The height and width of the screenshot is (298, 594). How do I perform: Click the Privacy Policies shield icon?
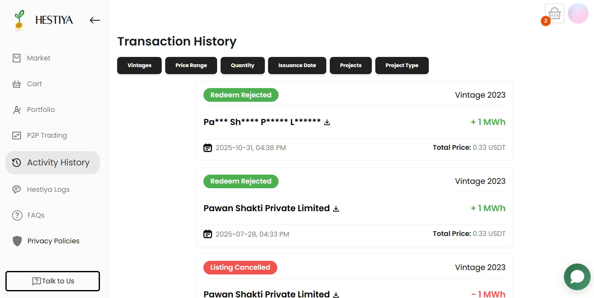click(17, 241)
